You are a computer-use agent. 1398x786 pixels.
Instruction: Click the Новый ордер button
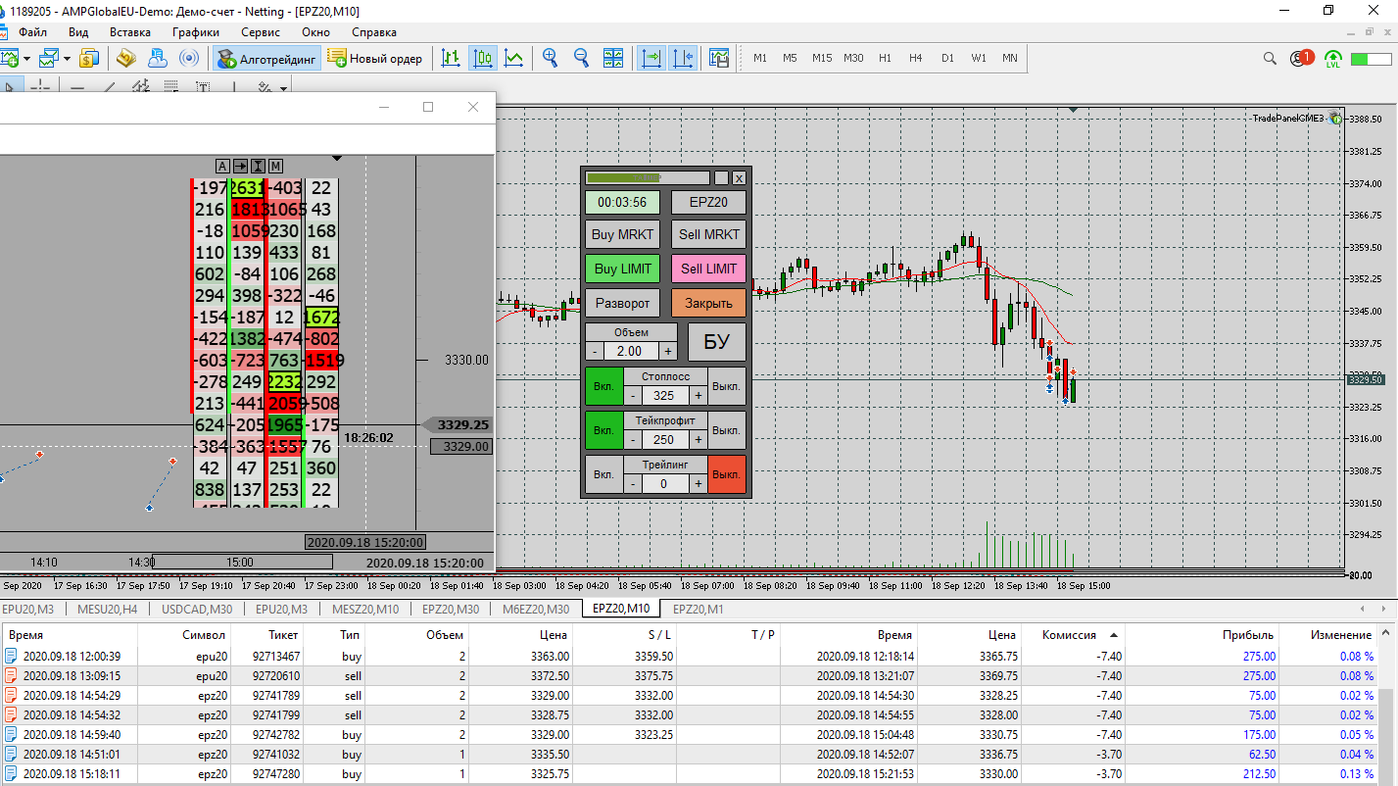[x=376, y=58]
